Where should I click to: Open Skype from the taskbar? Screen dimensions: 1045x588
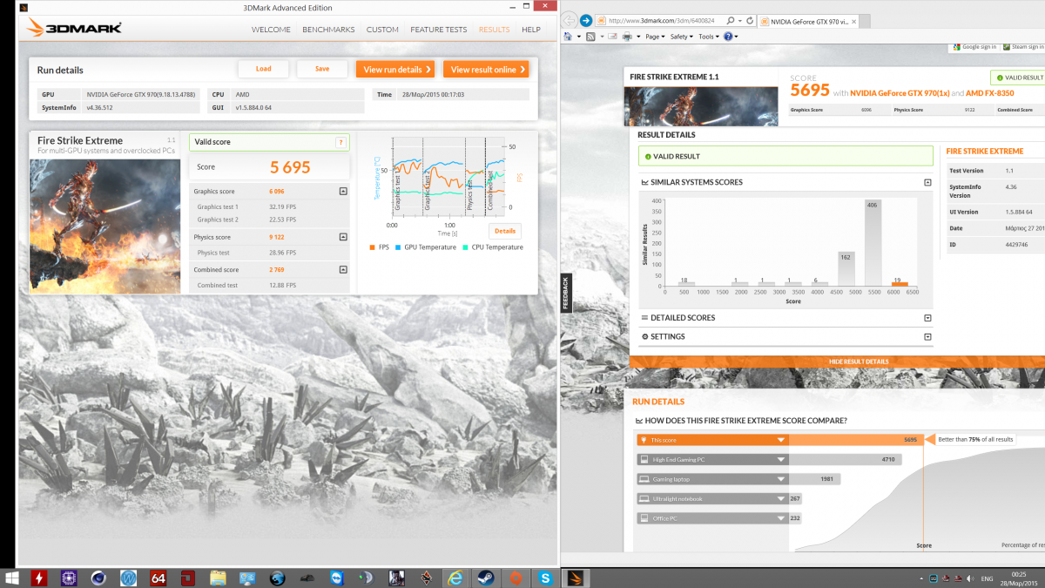pos(545,578)
